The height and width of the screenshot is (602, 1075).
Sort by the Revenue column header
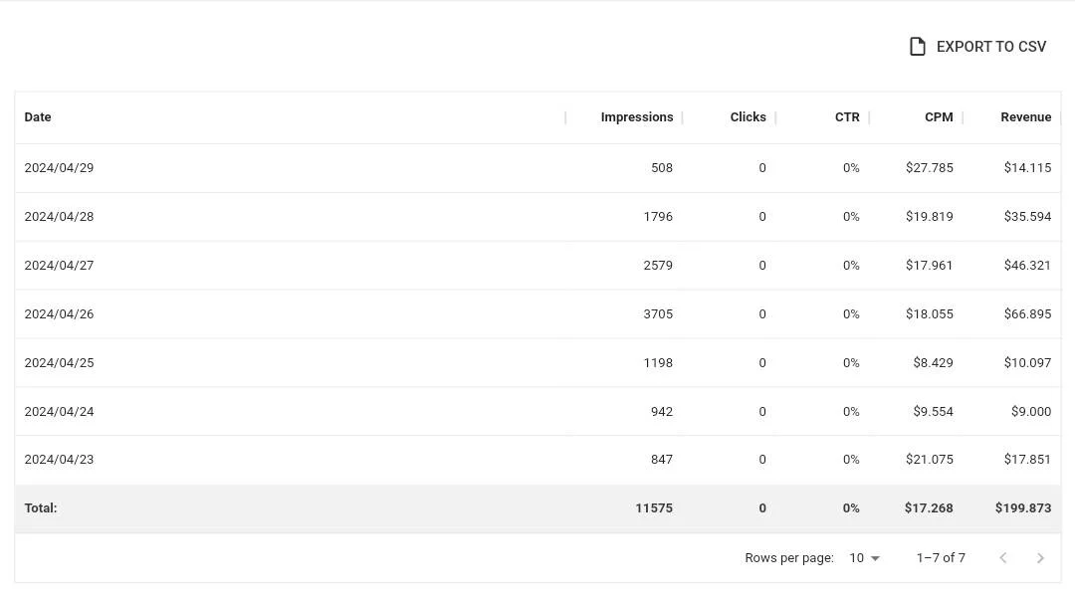point(1025,117)
